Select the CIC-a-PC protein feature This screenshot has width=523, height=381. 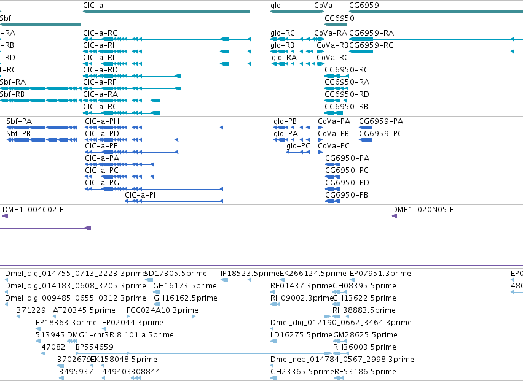(x=119, y=177)
